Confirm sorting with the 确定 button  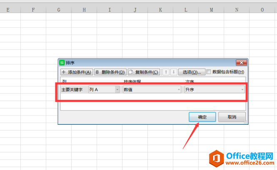(202, 117)
